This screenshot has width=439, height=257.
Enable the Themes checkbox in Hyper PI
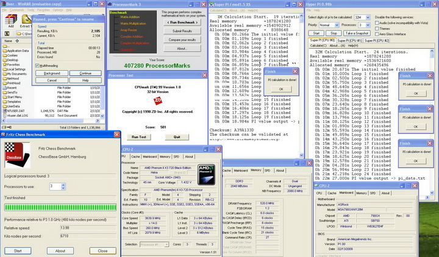pyautogui.click(x=377, y=29)
